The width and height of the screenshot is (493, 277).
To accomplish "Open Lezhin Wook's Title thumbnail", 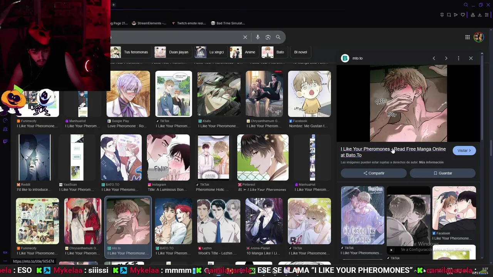I will tap(219, 221).
